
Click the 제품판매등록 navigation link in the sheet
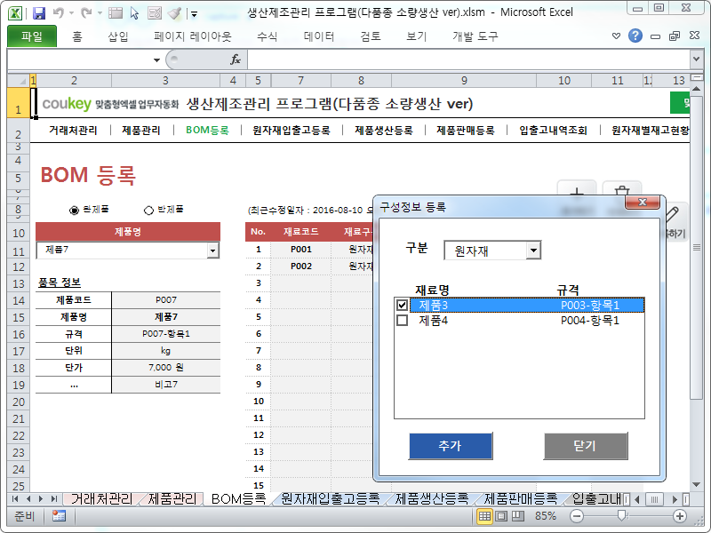click(465, 131)
